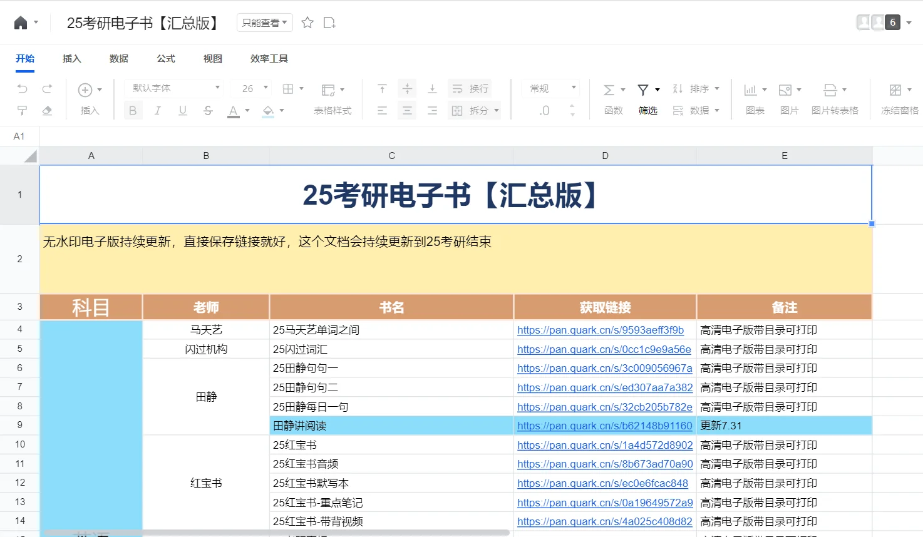The image size is (923, 537).
Task: Undo the last action
Action: pos(23,89)
